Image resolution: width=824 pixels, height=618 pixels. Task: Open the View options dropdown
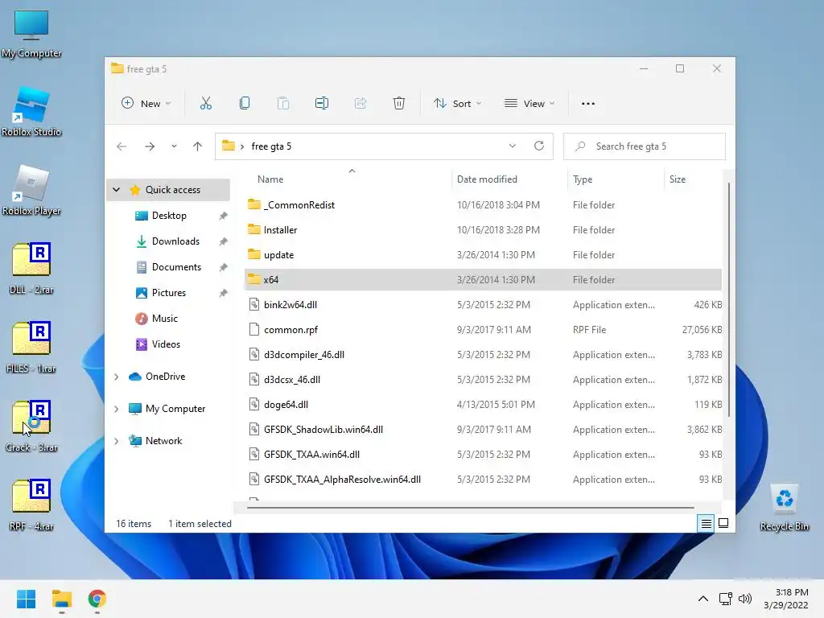coord(529,104)
